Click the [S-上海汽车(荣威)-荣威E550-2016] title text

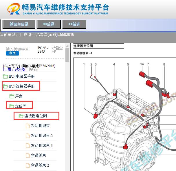(x=29, y=66)
